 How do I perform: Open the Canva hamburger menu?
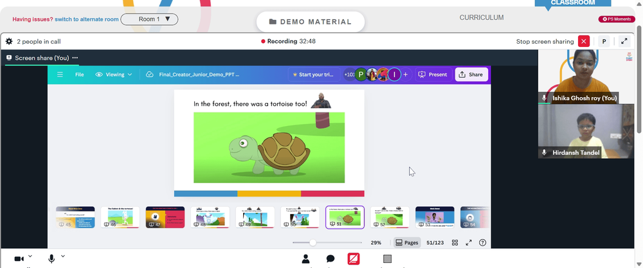[60, 75]
